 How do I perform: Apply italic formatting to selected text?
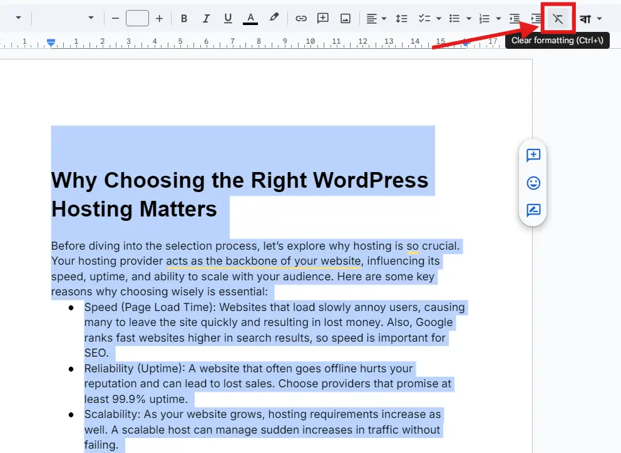(206, 18)
